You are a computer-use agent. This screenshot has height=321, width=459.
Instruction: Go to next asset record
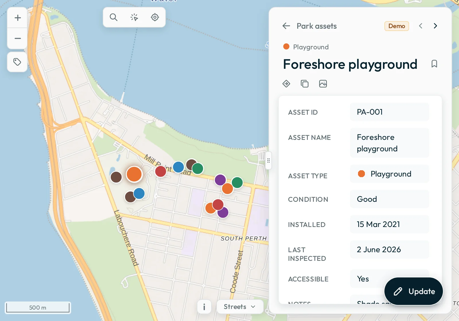[x=435, y=26]
